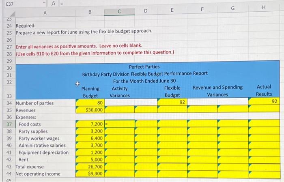This screenshot has width=284, height=182.
Task: Click Party supplies activity variance cell column C
Action: (x=120, y=131)
